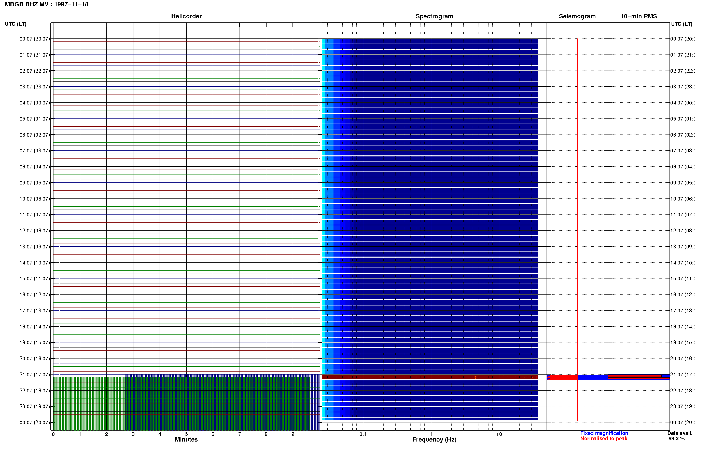The height and width of the screenshot is (453, 724).
Task: Click the '10' frequency tick label
Action: click(499, 434)
